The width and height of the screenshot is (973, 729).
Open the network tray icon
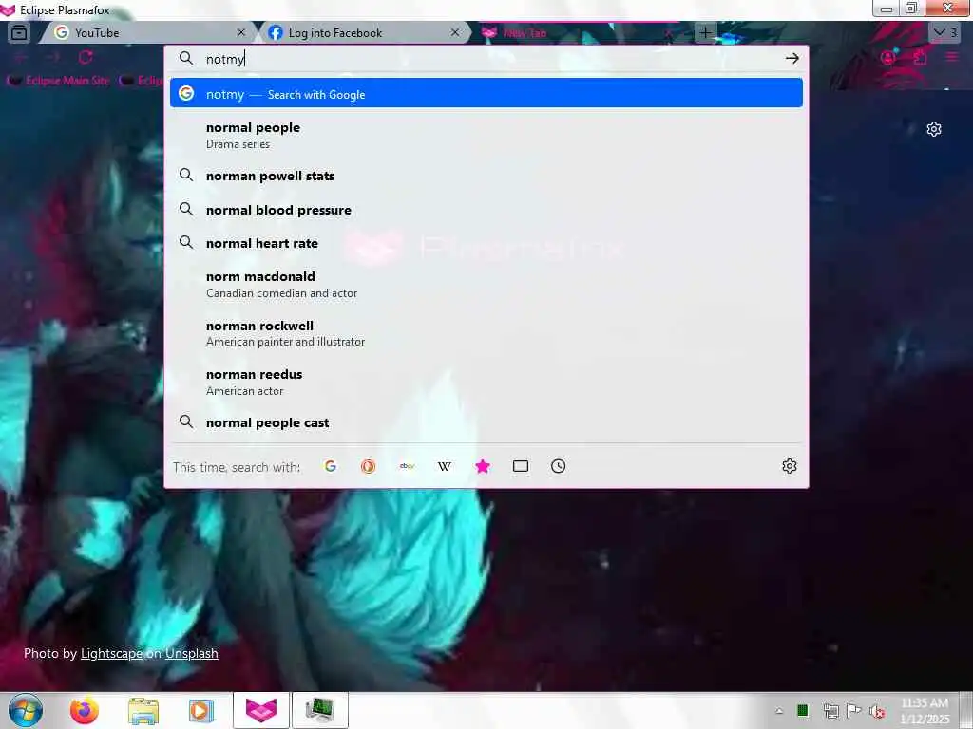(830, 711)
